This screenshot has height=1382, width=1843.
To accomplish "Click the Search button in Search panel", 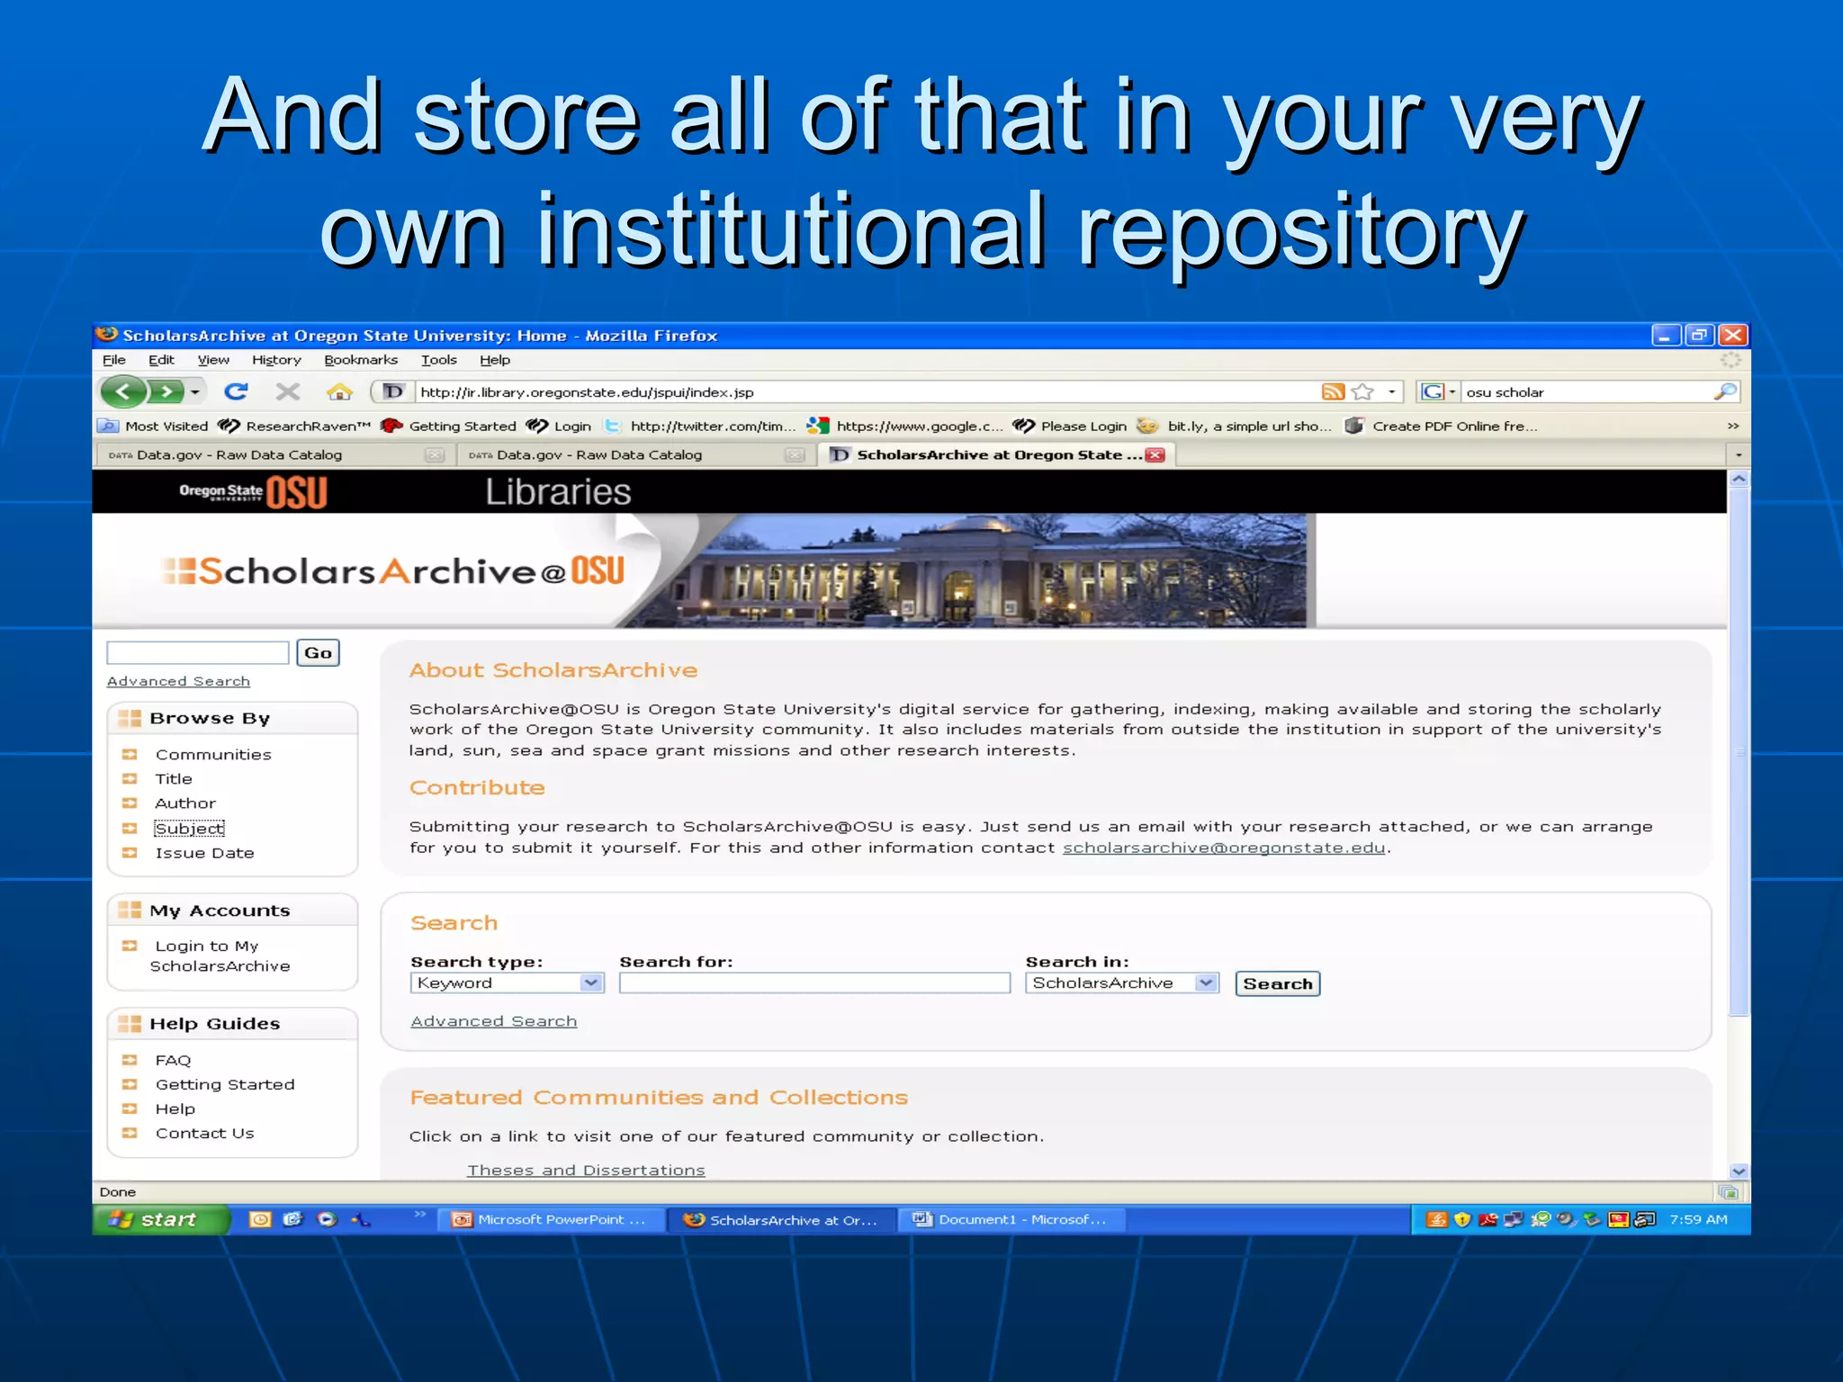I will click(1277, 983).
